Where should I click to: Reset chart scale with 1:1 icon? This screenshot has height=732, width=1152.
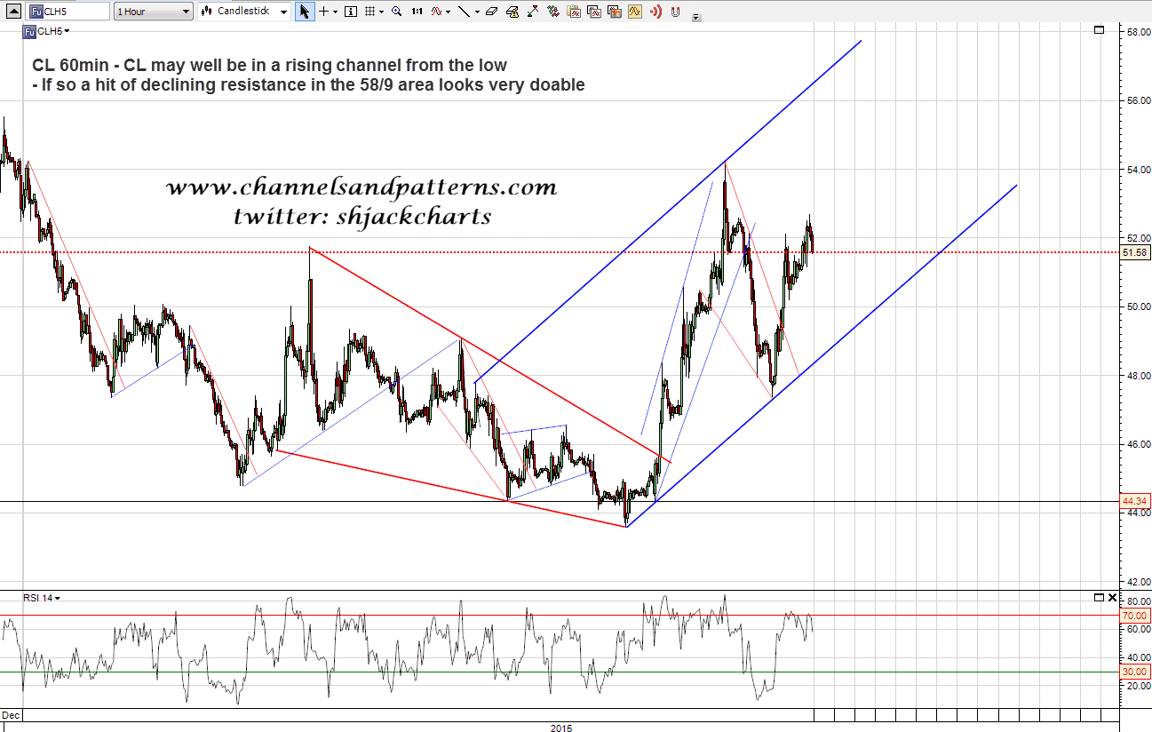417,12
